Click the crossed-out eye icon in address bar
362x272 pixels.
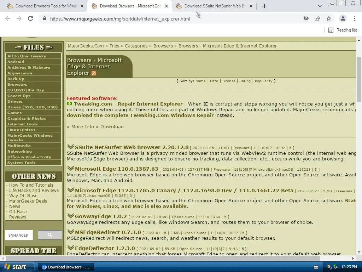click(306, 18)
